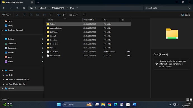The height and width of the screenshot is (108, 193).
Task: Click the Refresh button in navigation bar
Action: pos(24,8)
